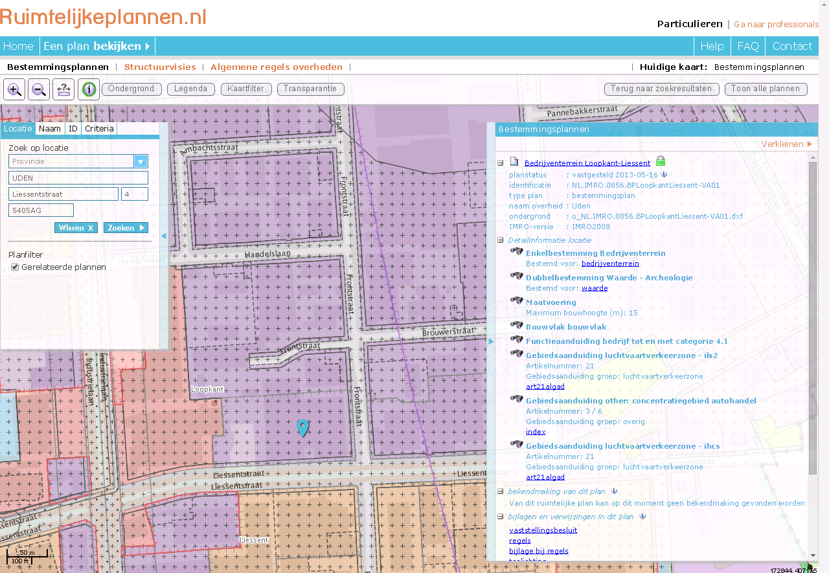Click binoculars beside concentratiegebied autohandel
This screenshot has height=573, width=829.
[516, 399]
